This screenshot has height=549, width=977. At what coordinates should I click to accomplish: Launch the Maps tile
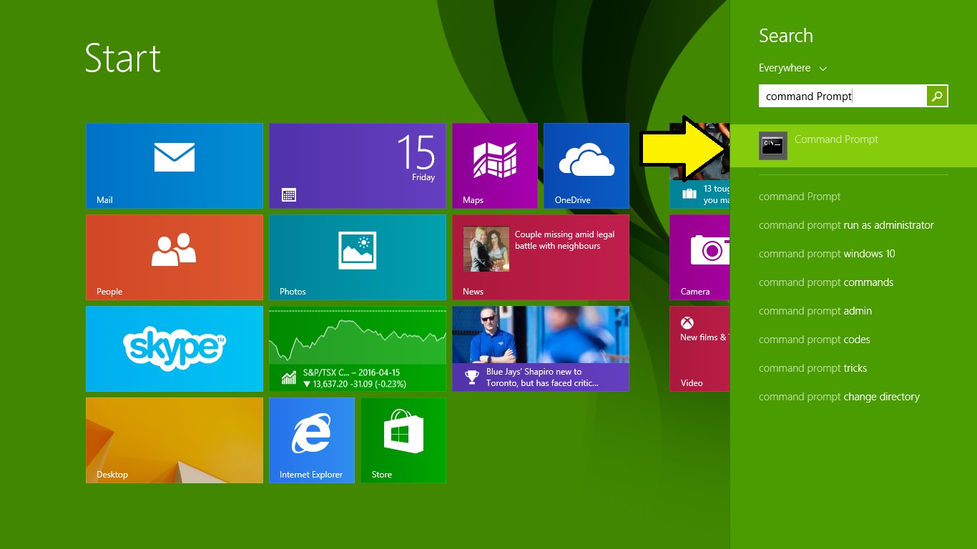tap(495, 166)
